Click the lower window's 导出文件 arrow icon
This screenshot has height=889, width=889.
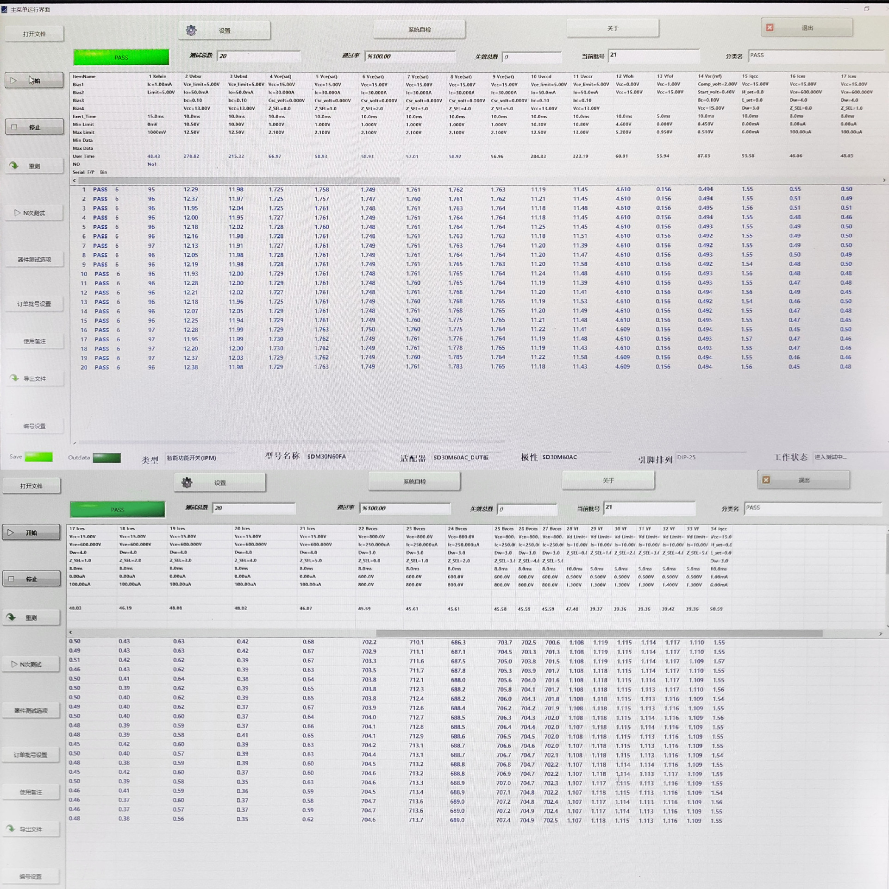[x=11, y=828]
